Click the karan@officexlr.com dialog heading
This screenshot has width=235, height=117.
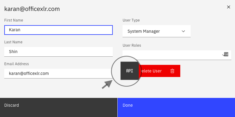pyautogui.click(x=32, y=9)
